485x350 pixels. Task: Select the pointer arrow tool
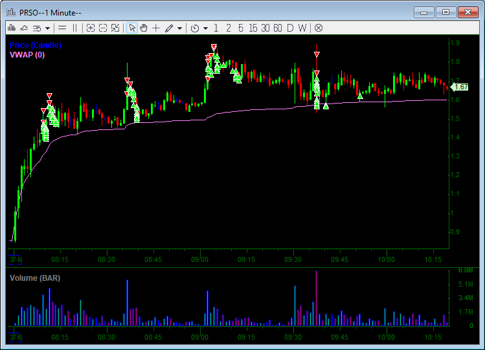coord(132,28)
